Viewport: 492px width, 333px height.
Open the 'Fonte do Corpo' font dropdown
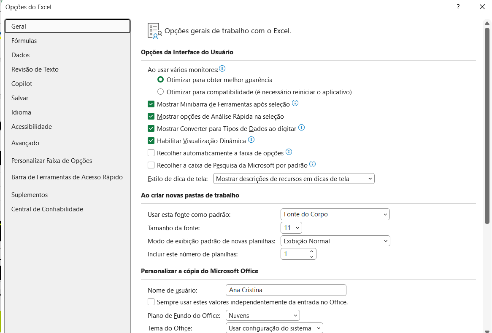335,214
